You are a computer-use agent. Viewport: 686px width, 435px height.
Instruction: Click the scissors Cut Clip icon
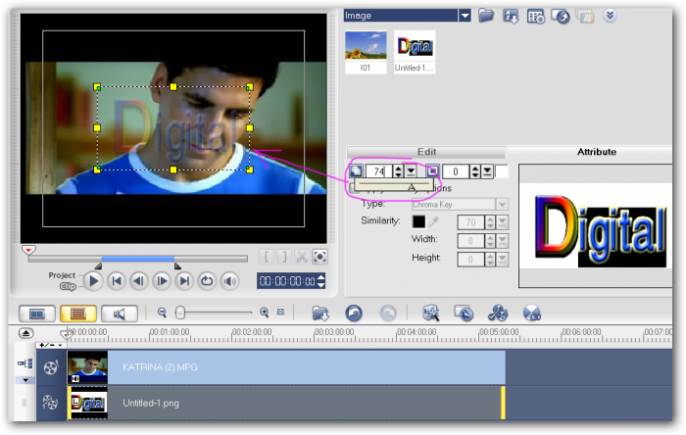[x=302, y=257]
